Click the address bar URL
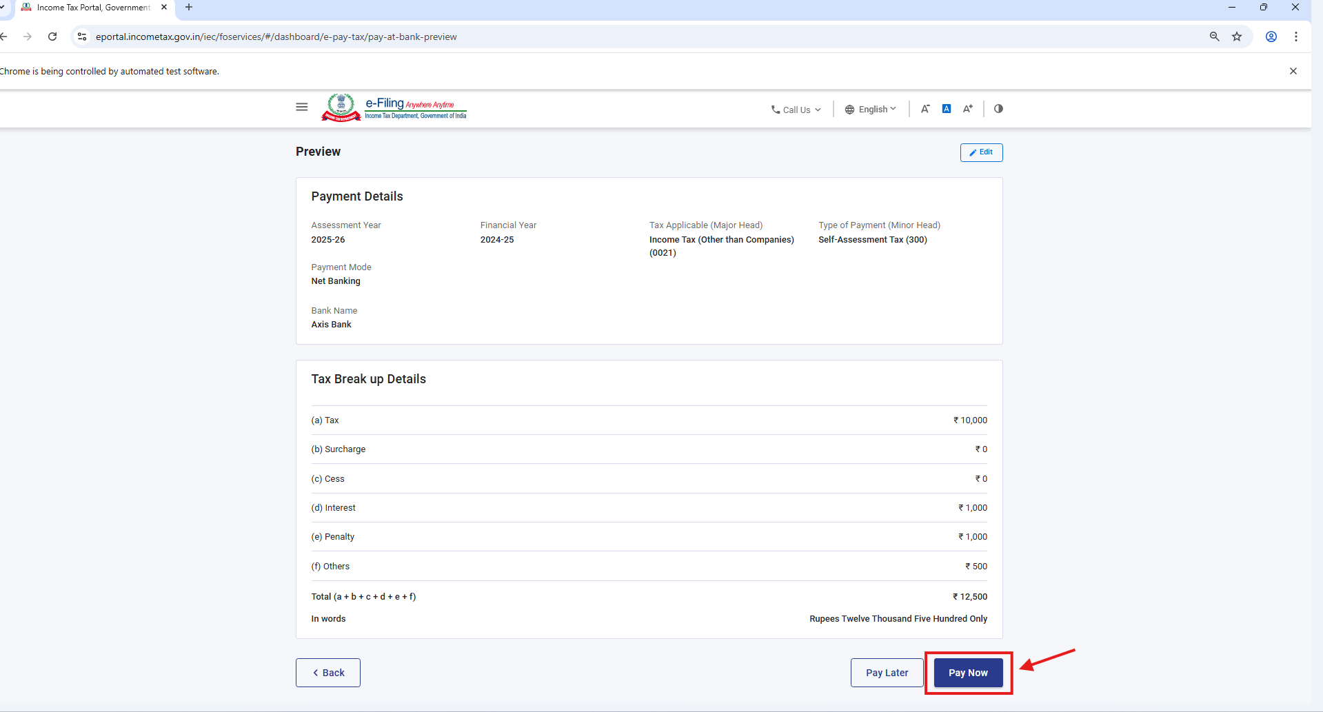Image resolution: width=1323 pixels, height=712 pixels. (276, 37)
